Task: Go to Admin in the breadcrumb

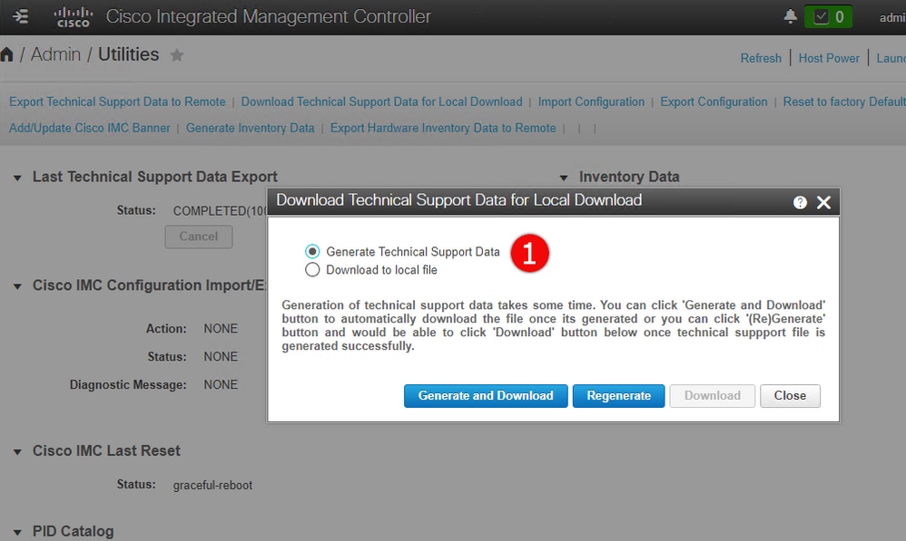Action: tap(55, 54)
